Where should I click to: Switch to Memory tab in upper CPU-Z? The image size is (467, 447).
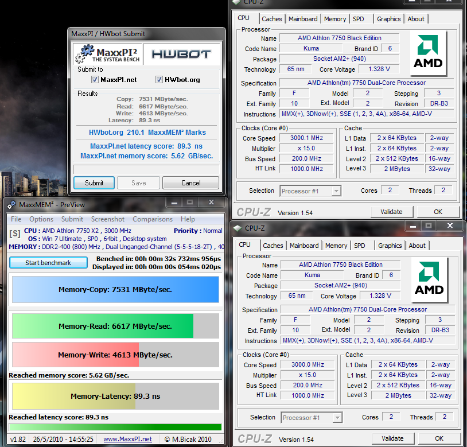[335, 19]
